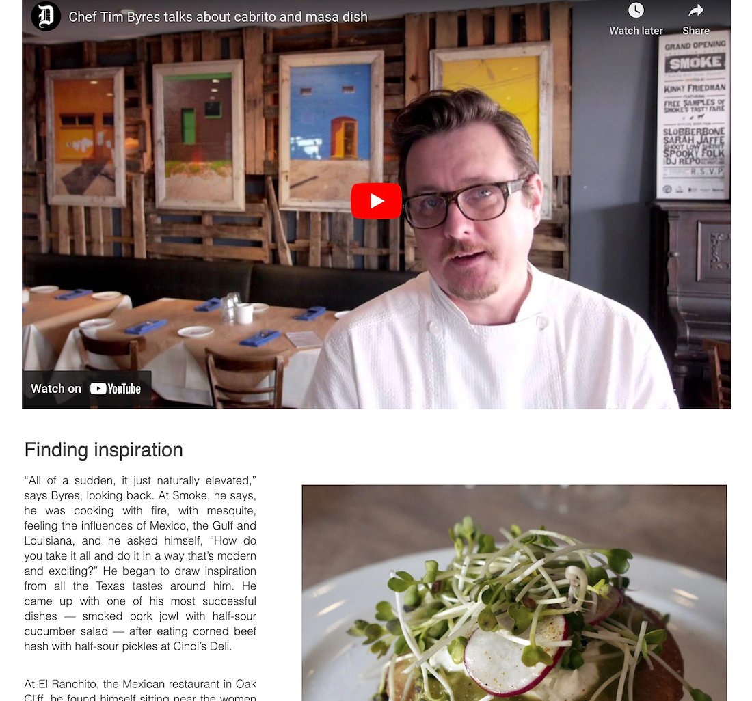Click the paragraph beginning 'All of a sudden'
Screen dimensions: 752x701
[x=140, y=564]
